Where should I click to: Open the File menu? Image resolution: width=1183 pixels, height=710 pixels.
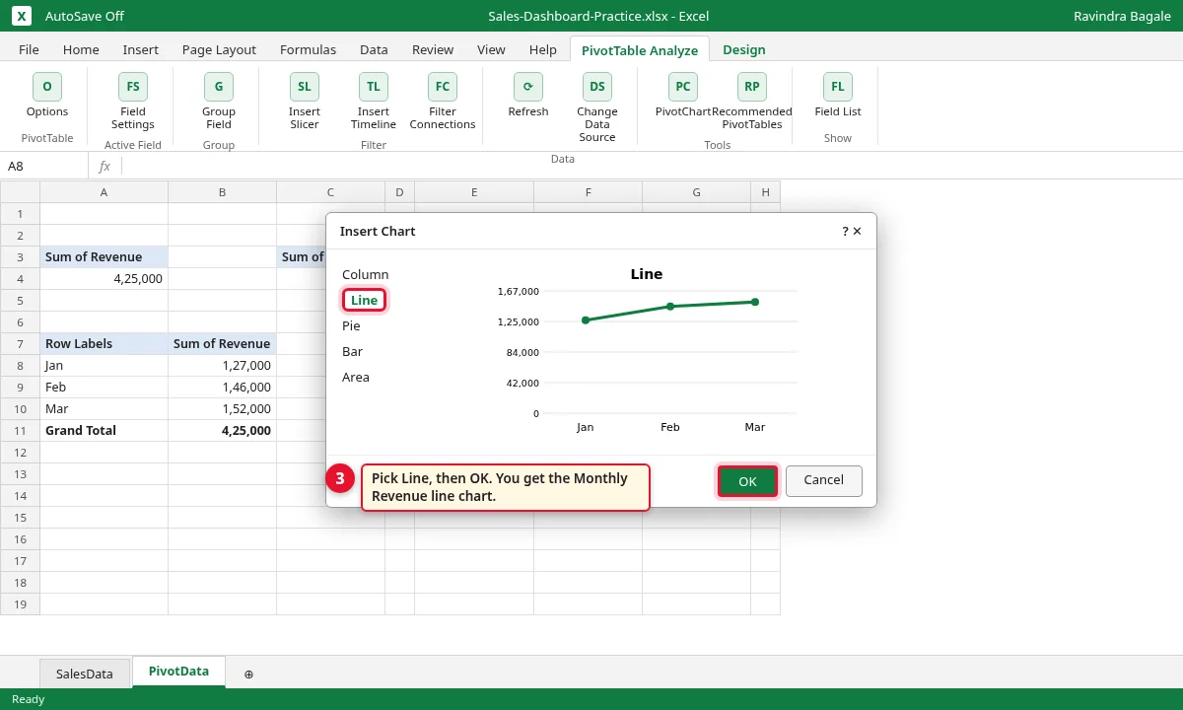[x=29, y=49]
